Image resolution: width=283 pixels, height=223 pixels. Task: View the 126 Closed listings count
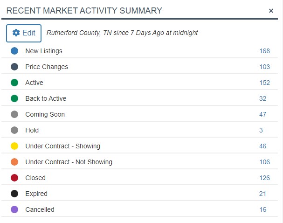(265, 178)
